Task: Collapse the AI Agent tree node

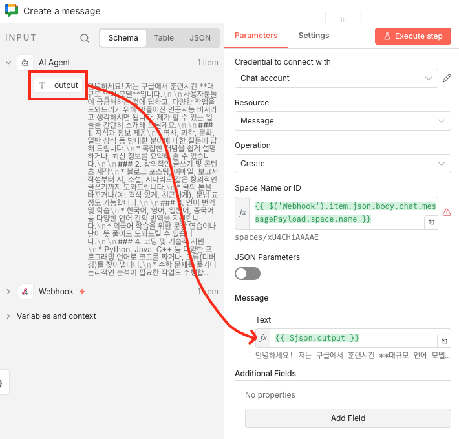Action: click(8, 63)
